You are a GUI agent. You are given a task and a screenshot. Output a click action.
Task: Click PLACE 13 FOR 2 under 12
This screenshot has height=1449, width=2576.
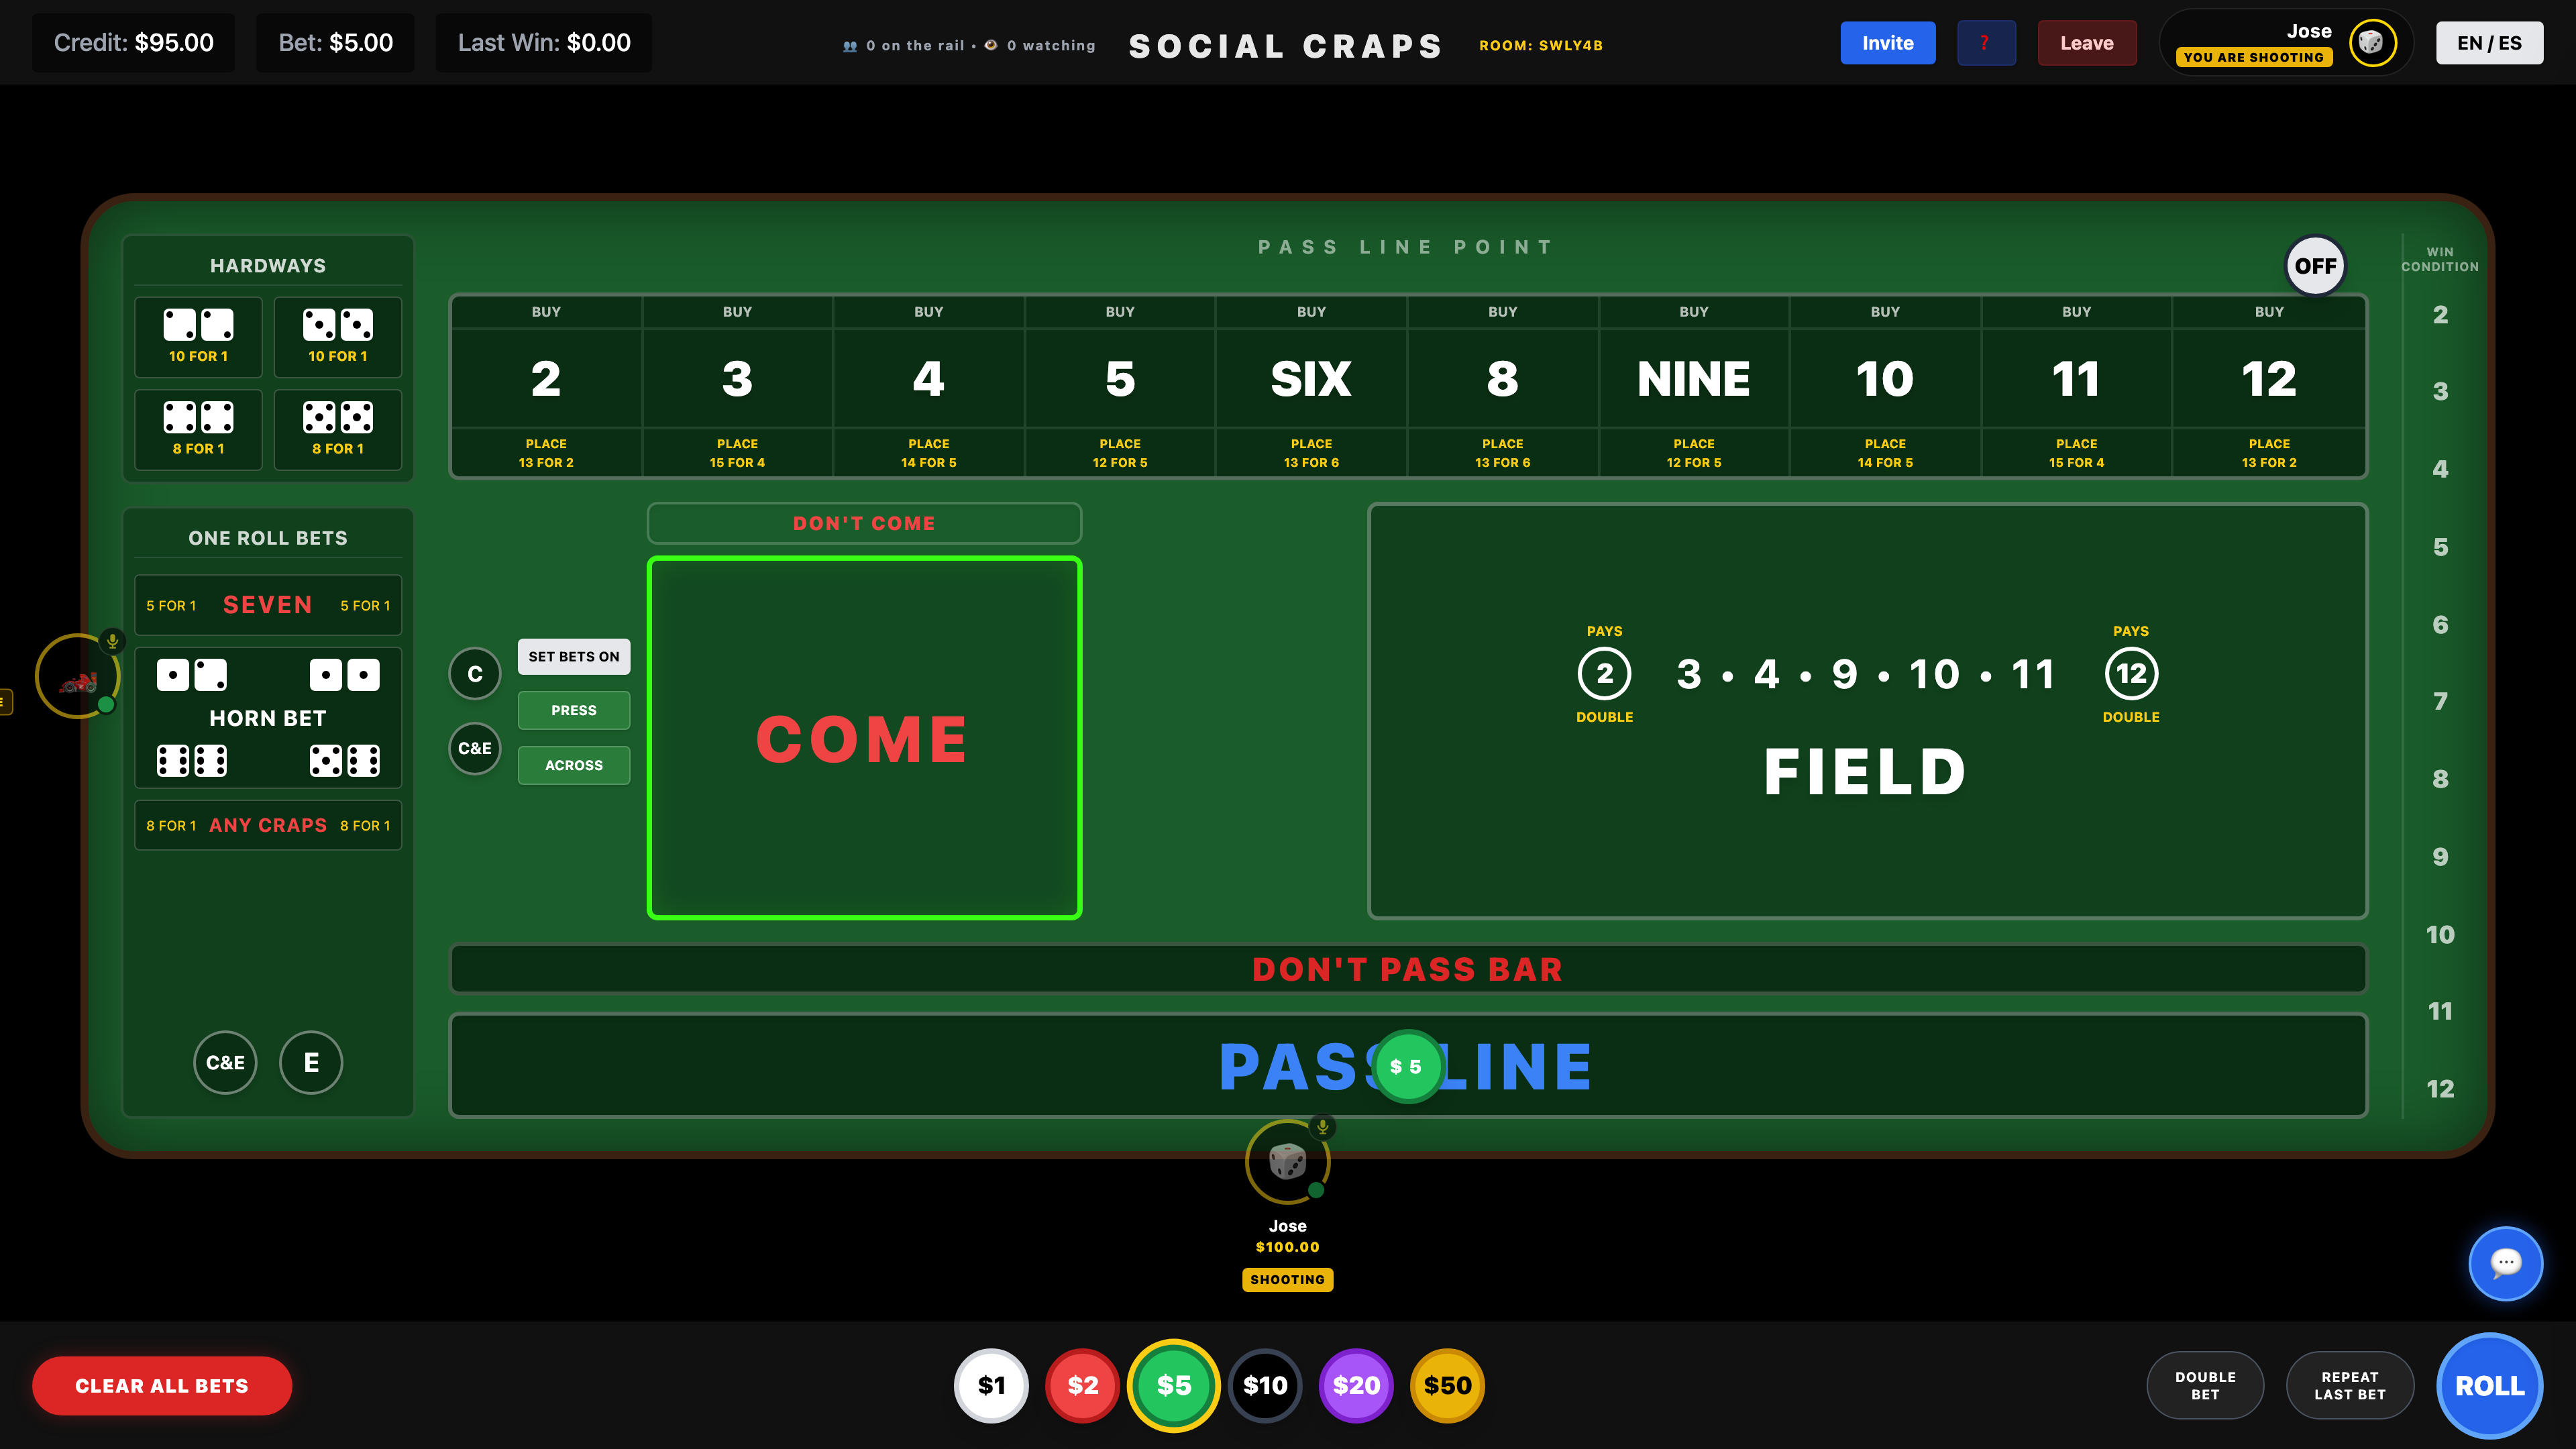point(2269,453)
